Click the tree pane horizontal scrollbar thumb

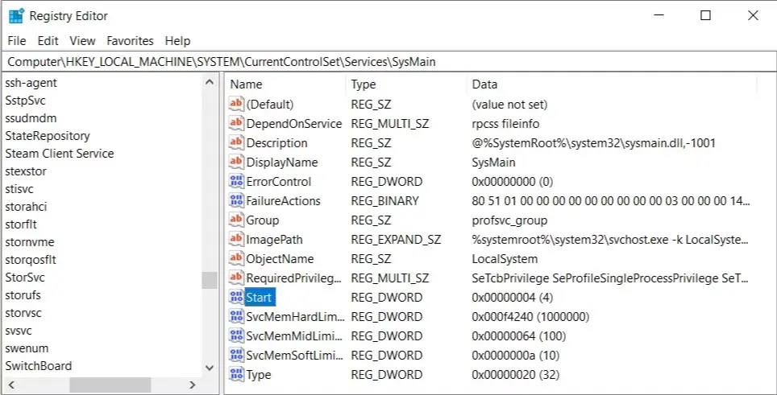(x=110, y=385)
